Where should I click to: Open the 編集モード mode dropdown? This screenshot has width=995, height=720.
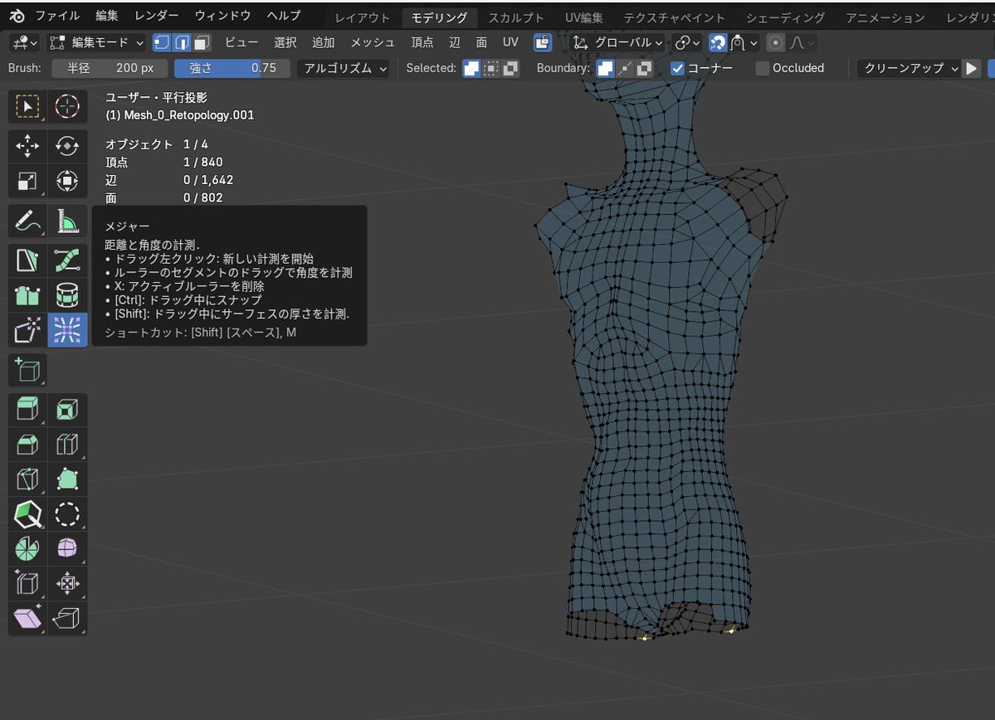point(97,42)
